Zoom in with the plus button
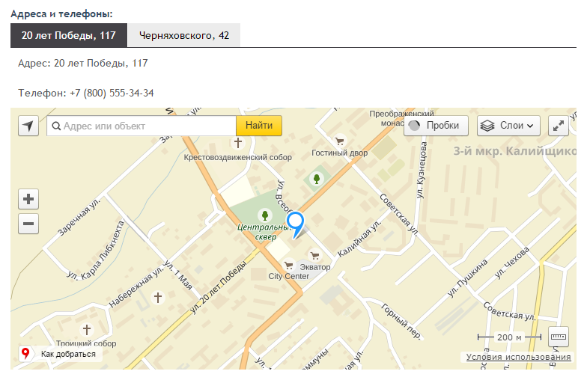 click(28, 199)
